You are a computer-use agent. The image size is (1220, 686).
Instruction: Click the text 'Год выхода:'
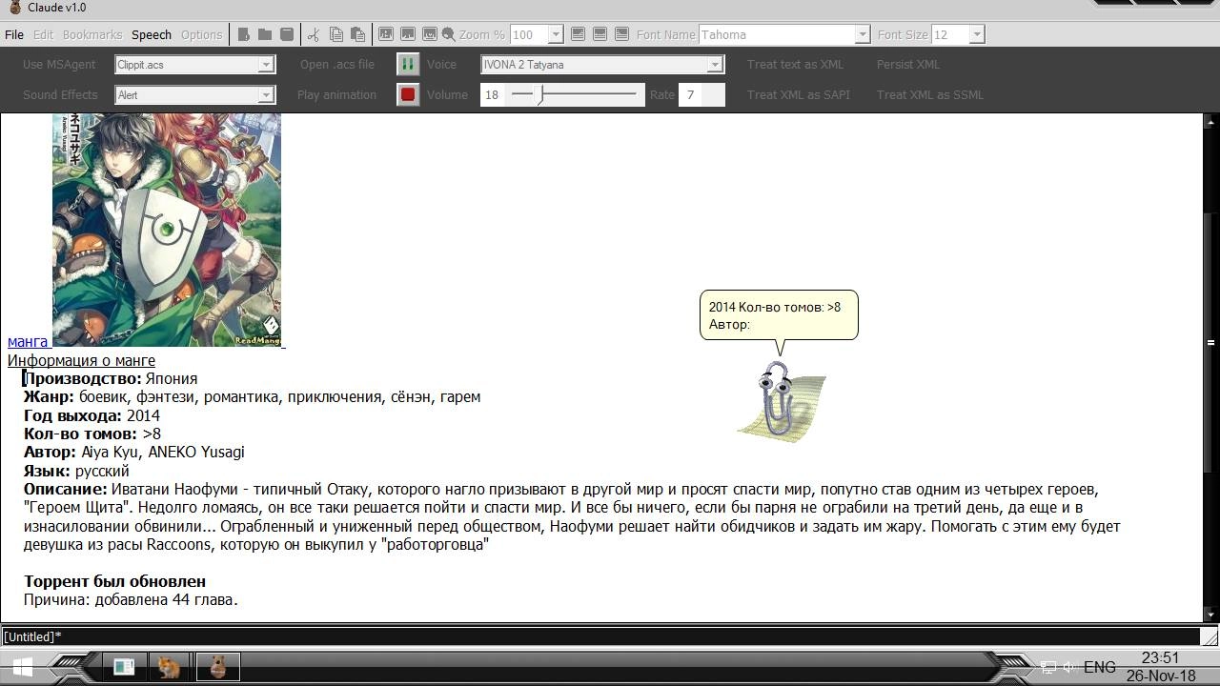pyautogui.click(x=72, y=415)
